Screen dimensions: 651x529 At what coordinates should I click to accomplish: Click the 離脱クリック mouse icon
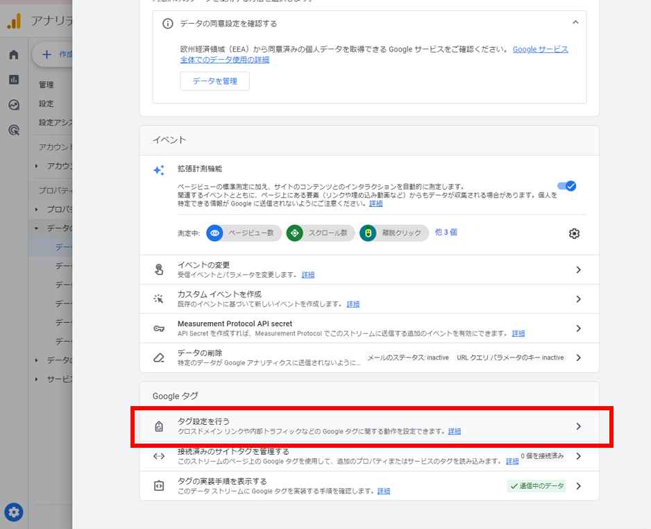(x=368, y=233)
